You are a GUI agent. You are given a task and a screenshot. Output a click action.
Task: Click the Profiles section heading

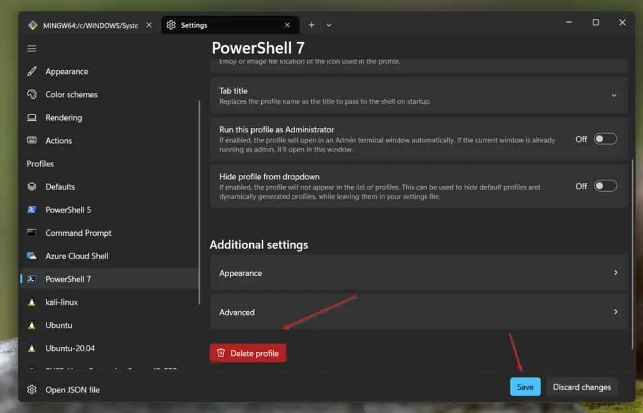40,163
